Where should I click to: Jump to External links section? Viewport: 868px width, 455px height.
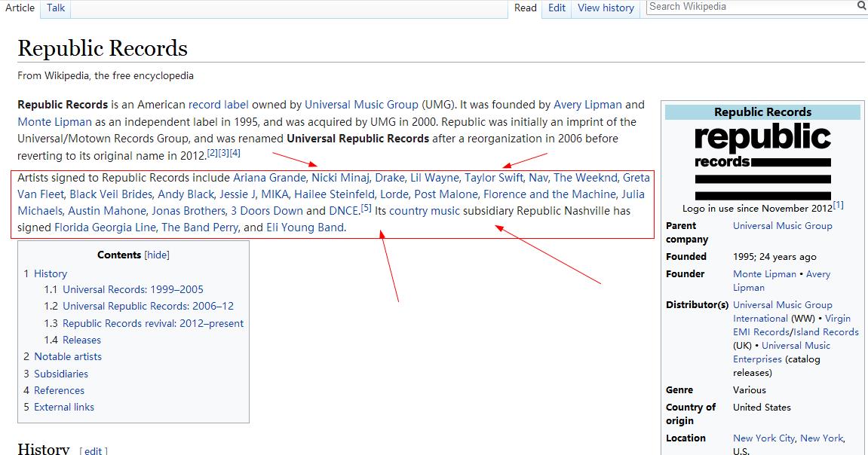63,407
